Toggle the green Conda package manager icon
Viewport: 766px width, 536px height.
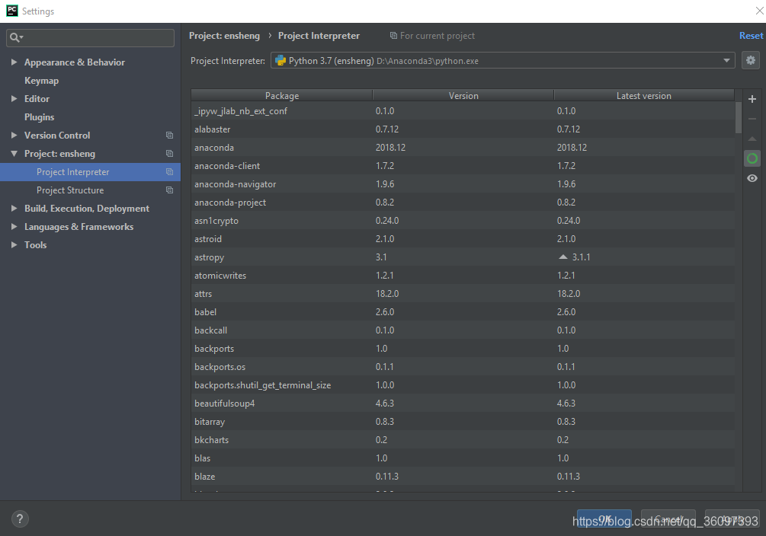pyautogui.click(x=752, y=158)
